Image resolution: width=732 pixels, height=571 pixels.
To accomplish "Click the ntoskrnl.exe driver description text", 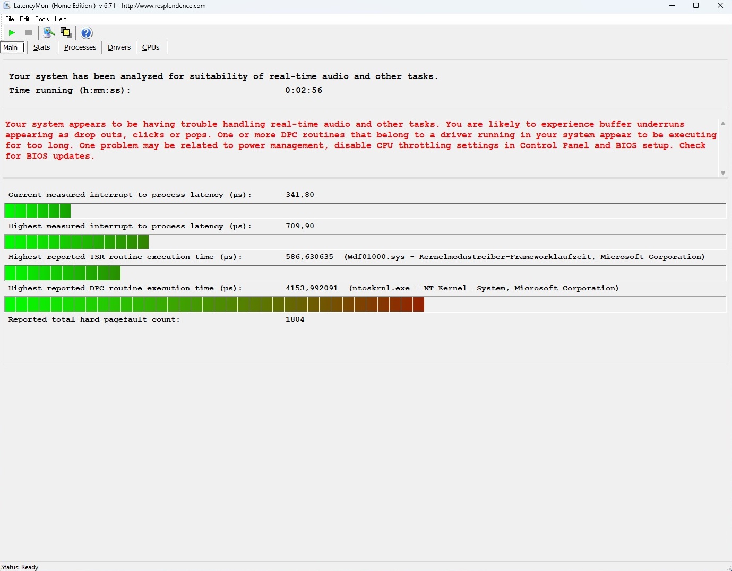I will click(x=484, y=288).
